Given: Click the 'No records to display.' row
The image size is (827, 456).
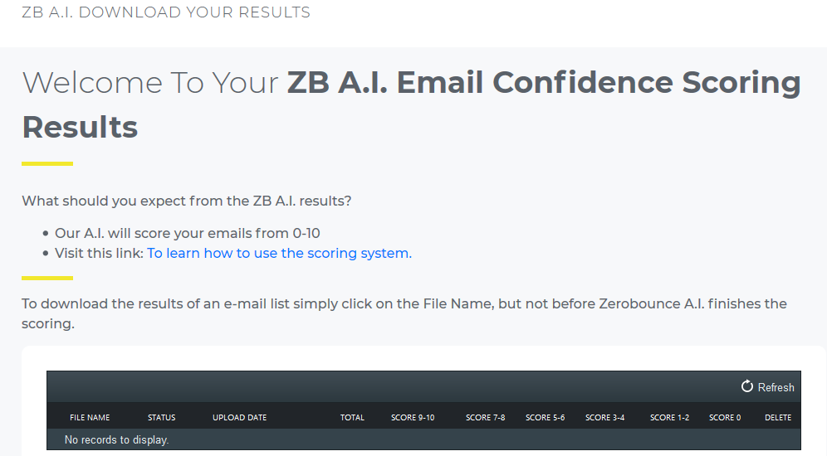Looking at the screenshot, I should point(117,439).
